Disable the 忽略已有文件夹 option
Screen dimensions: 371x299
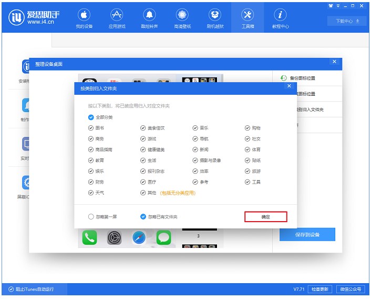(x=143, y=216)
